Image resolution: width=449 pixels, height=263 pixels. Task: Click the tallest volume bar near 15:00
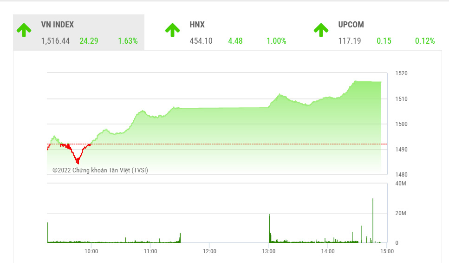(x=373, y=221)
